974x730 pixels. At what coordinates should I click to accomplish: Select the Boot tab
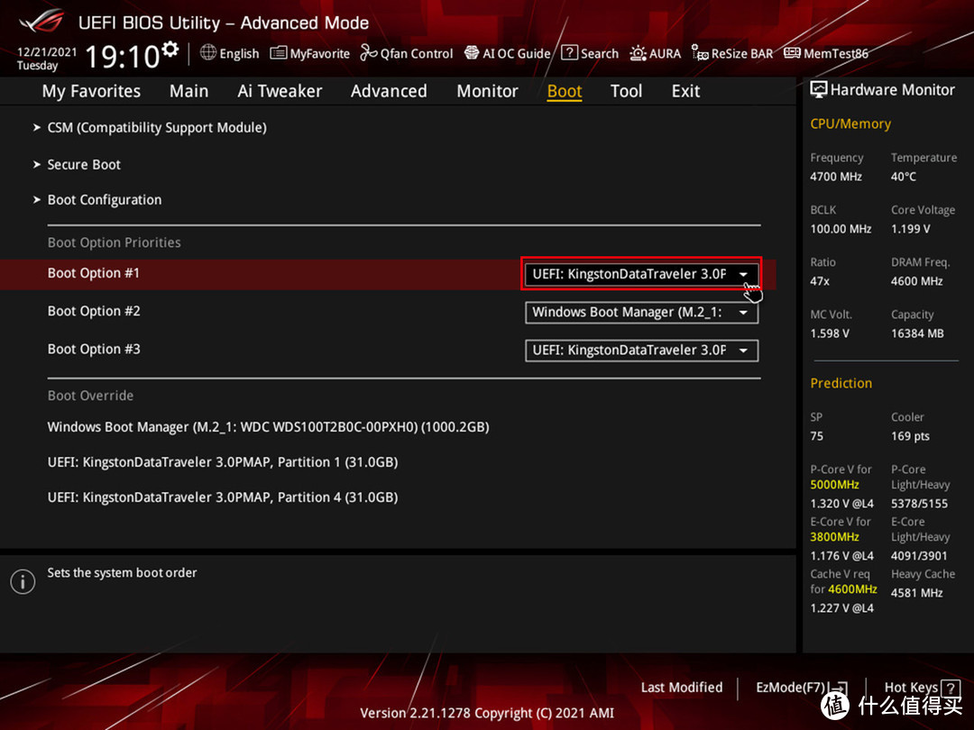pyautogui.click(x=565, y=91)
